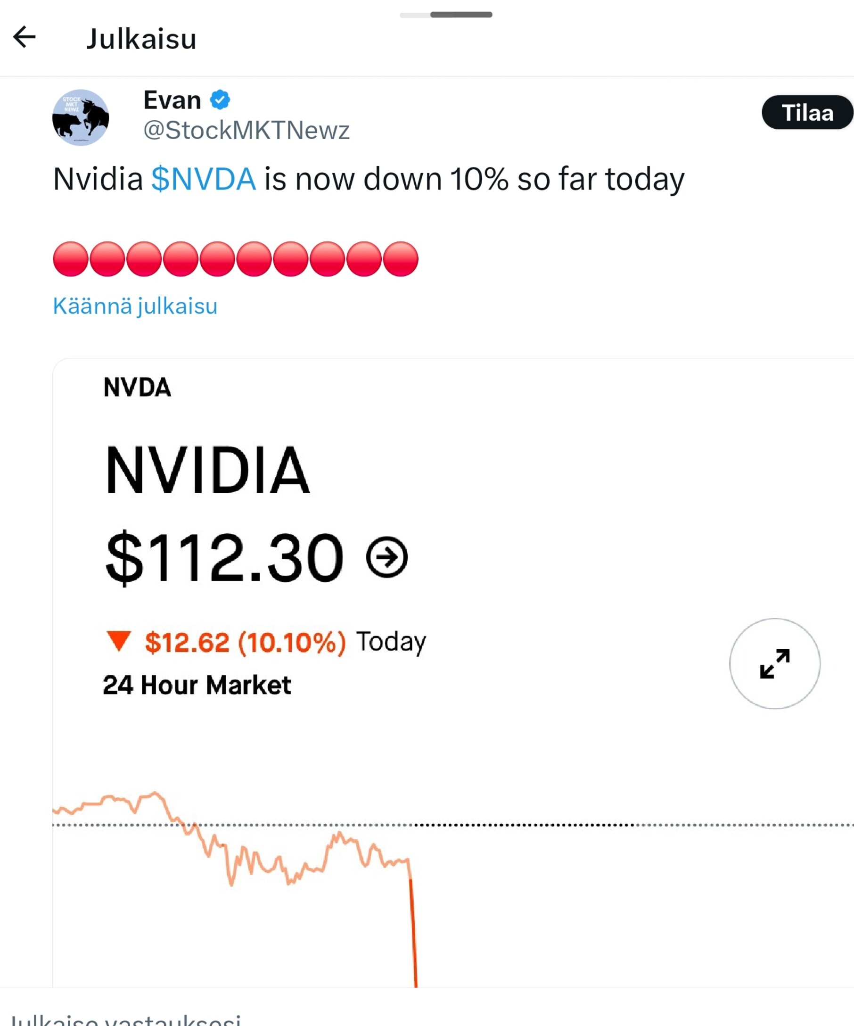Click the Julkaisu header title
854x1026 pixels.
(x=141, y=39)
